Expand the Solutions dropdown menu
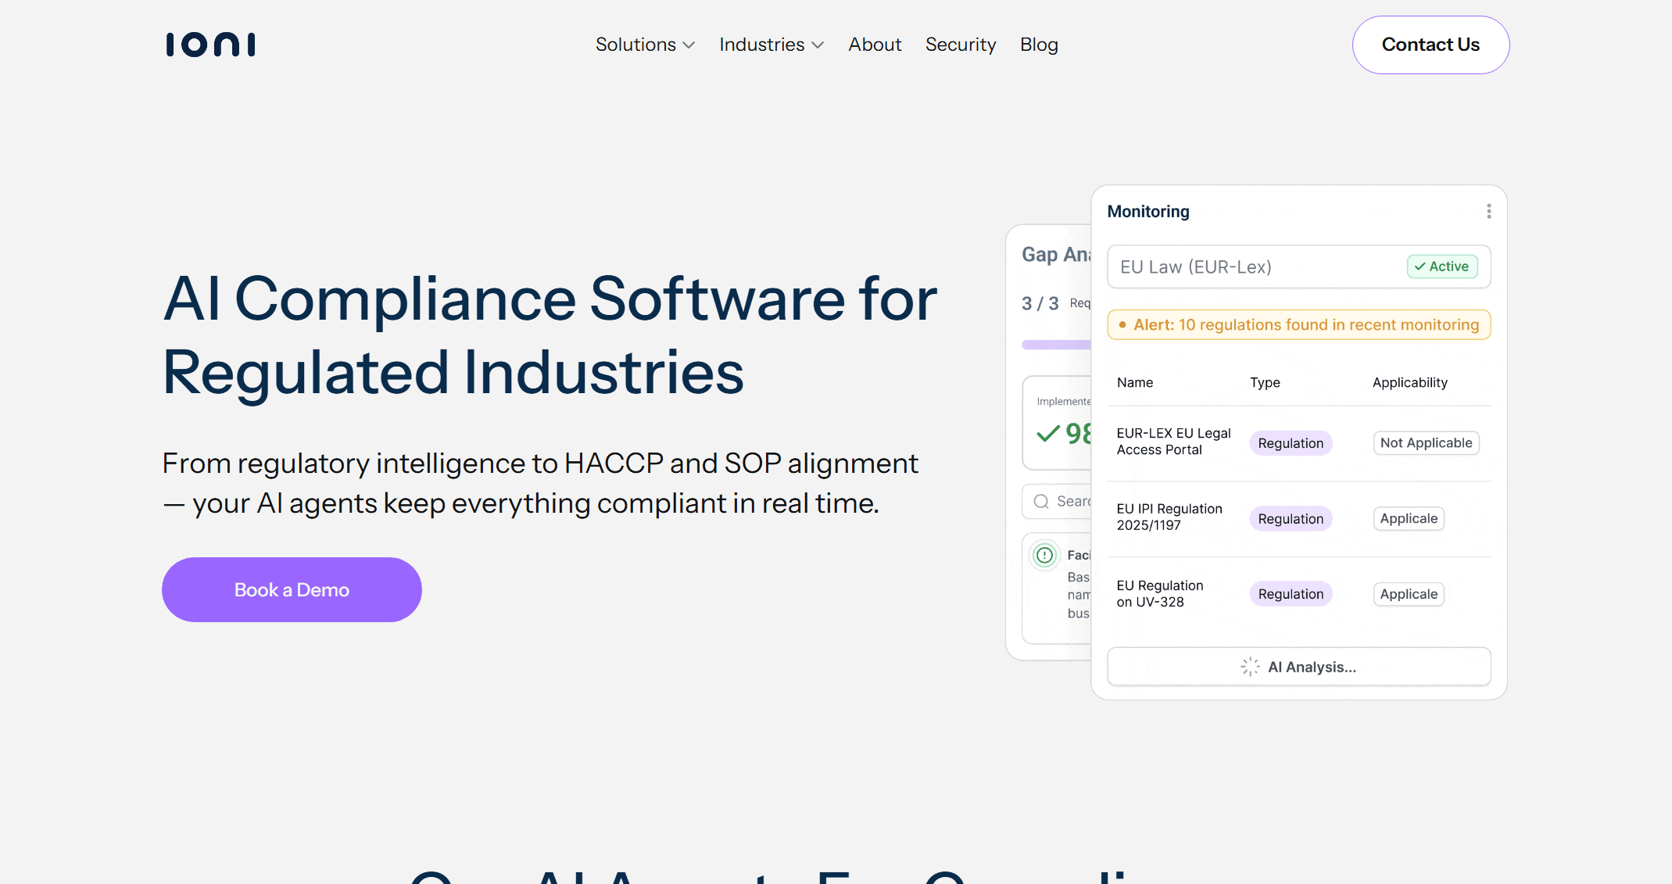Viewport: 1672px width, 884px height. coord(645,45)
